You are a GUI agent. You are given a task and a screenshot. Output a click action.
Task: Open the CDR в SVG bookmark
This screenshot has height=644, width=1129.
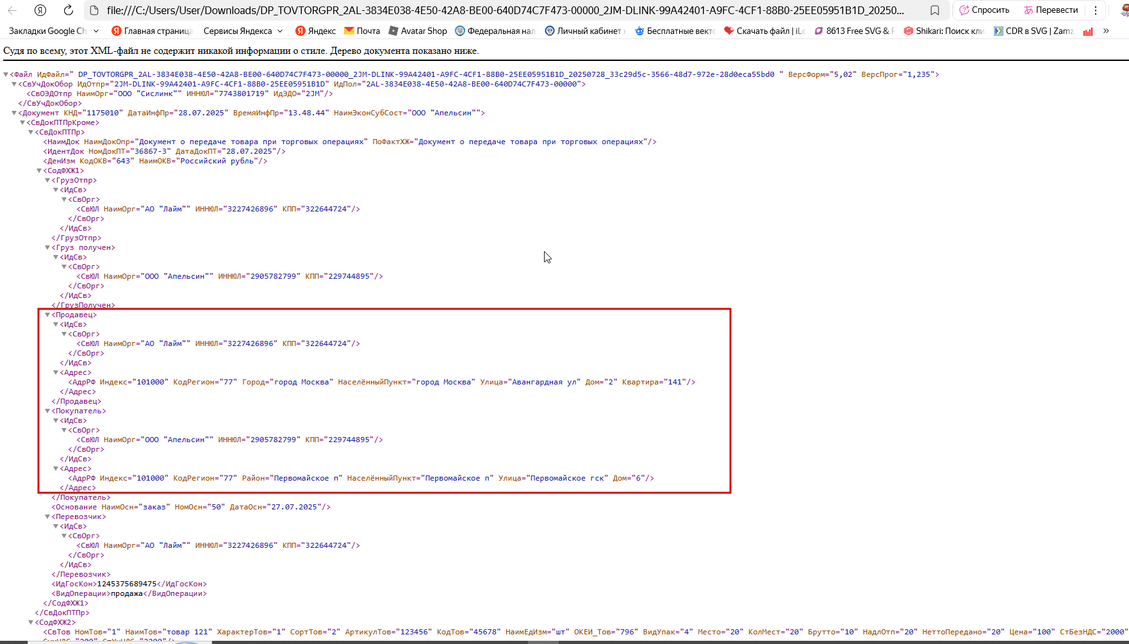click(1034, 31)
